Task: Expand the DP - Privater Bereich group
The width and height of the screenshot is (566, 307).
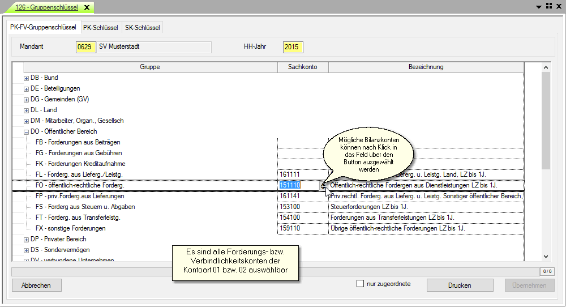Action: [26, 240]
